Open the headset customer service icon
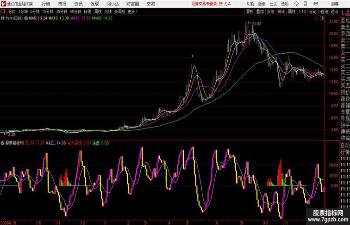 [x=296, y=4]
